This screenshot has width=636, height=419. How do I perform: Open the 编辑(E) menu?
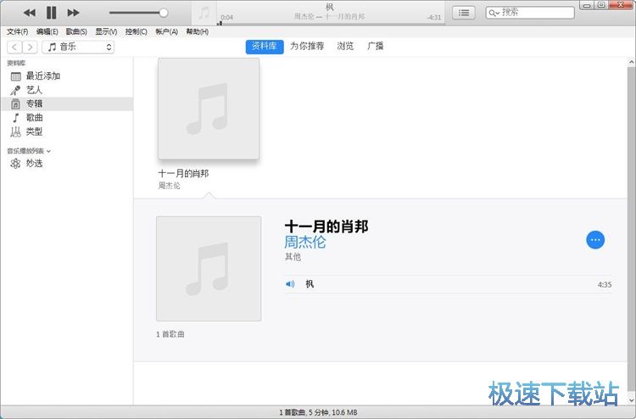pyautogui.click(x=47, y=31)
